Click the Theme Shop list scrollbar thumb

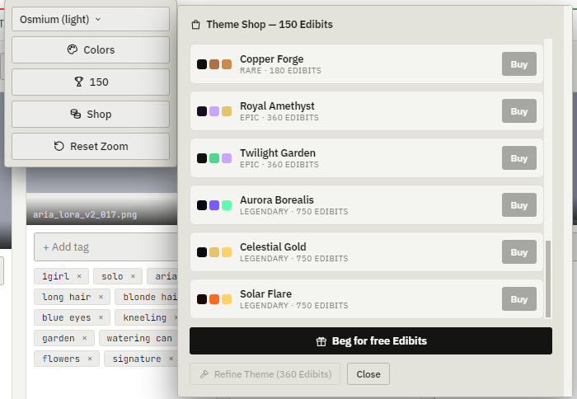coord(548,279)
